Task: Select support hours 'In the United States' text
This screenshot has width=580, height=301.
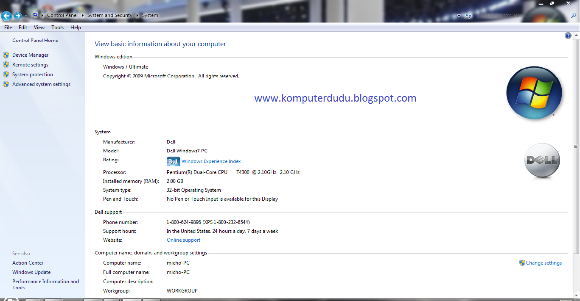Action: coord(188,231)
